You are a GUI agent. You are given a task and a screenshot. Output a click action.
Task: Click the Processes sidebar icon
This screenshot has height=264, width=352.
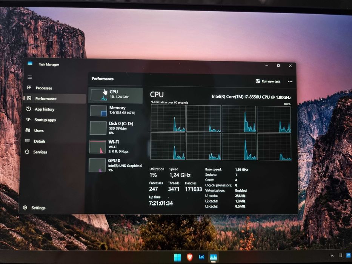(29, 87)
